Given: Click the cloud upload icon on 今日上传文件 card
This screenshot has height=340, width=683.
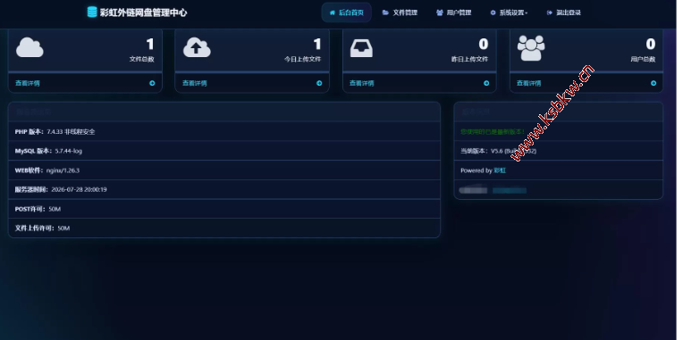Looking at the screenshot, I should pyautogui.click(x=197, y=47).
